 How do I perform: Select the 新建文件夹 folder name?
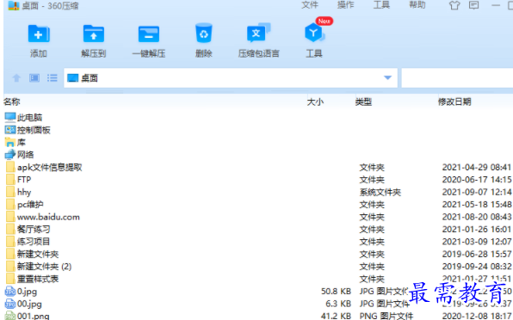tap(38, 254)
